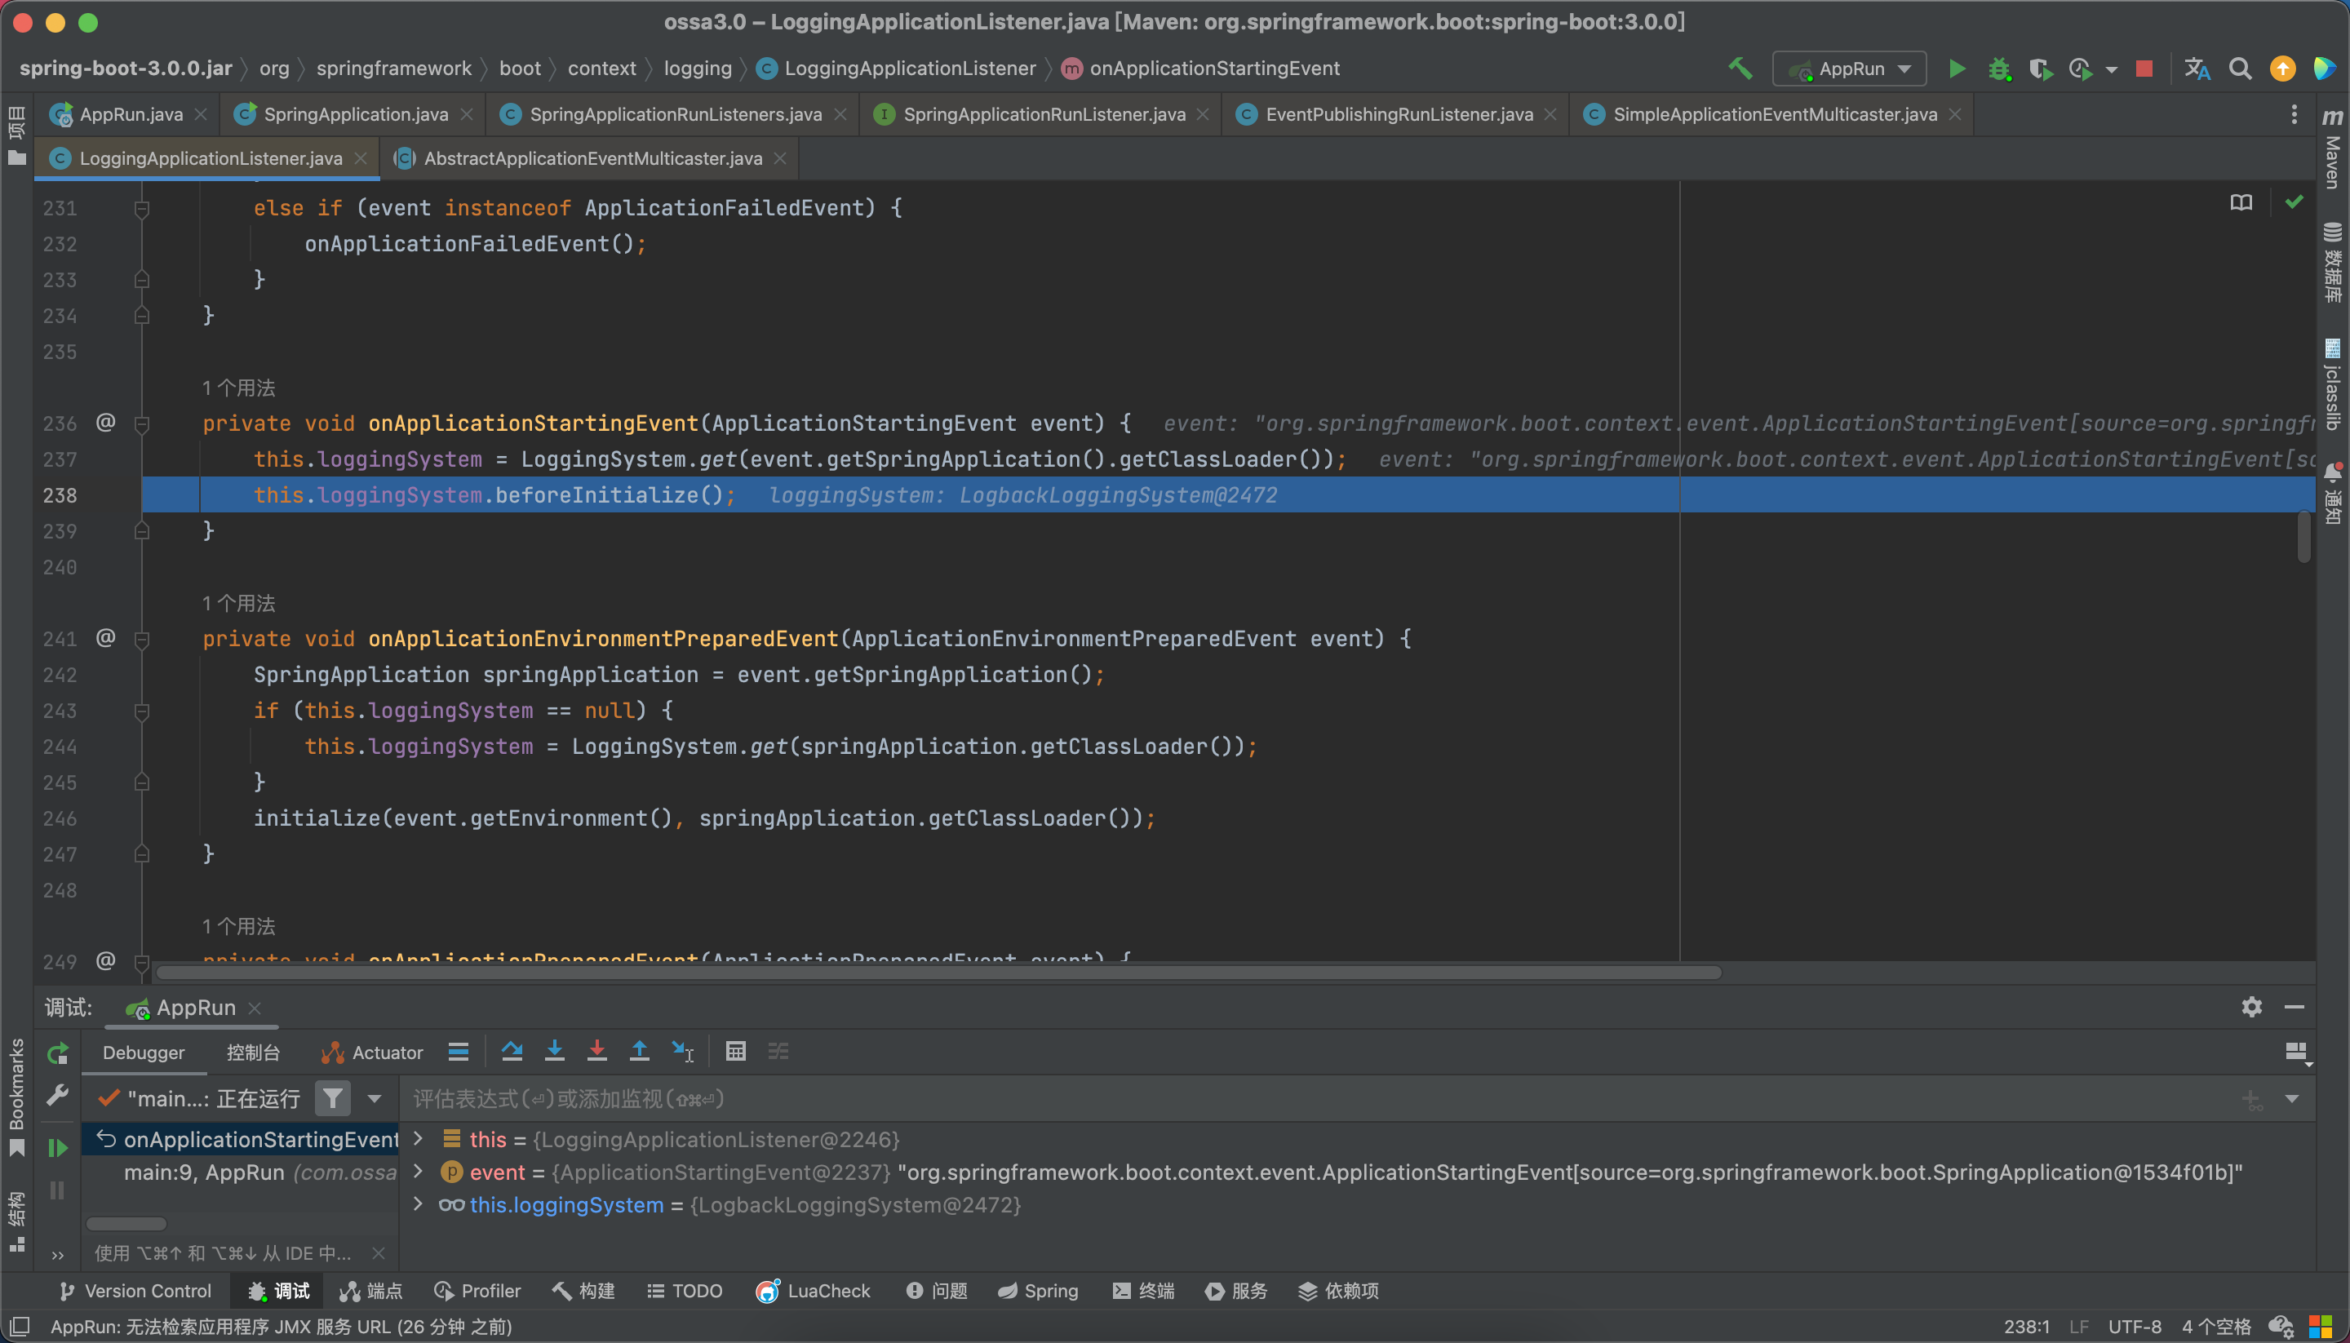Hide the debug tool window

pos(2295,1007)
